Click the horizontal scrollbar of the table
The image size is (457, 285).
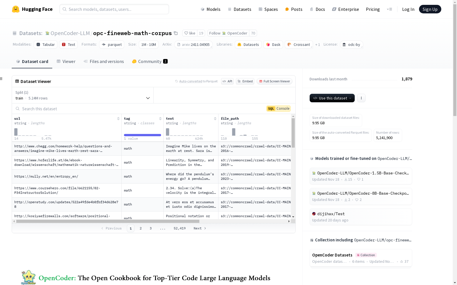(x=108, y=221)
